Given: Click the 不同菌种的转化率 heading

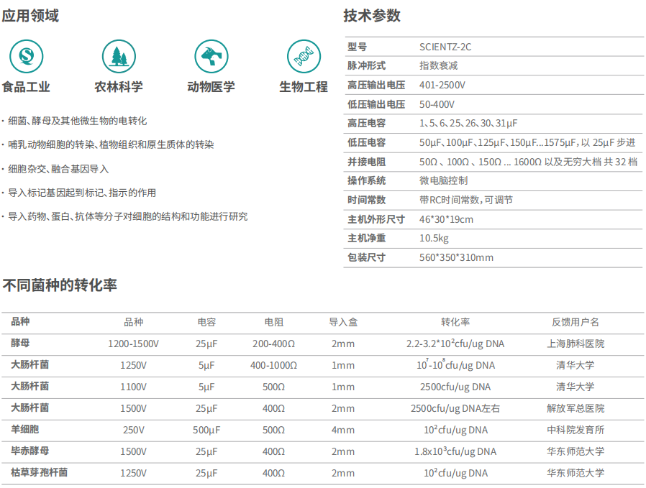Looking at the screenshot, I should click(x=59, y=285).
